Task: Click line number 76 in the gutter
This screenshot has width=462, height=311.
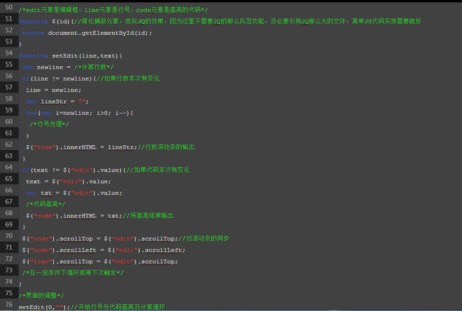Action: point(9,304)
